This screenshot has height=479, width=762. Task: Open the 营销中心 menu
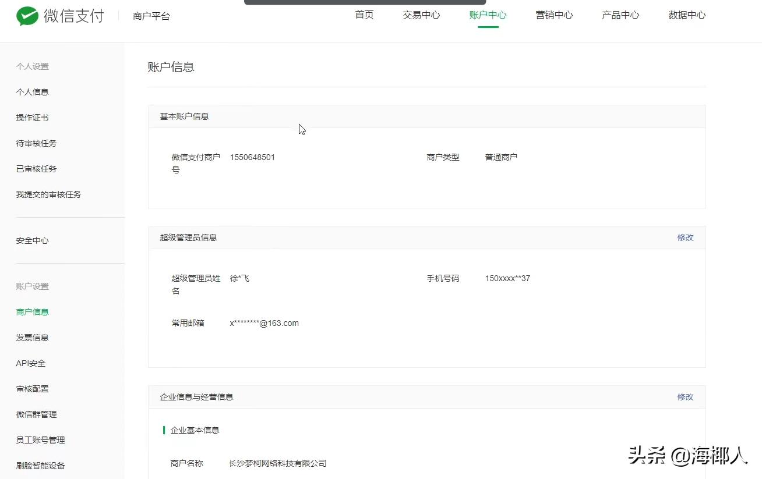point(553,15)
